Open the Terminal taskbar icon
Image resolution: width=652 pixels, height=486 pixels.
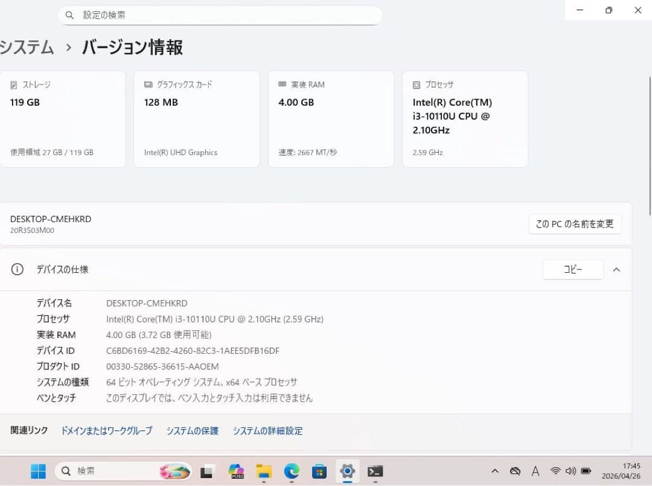tap(376, 472)
